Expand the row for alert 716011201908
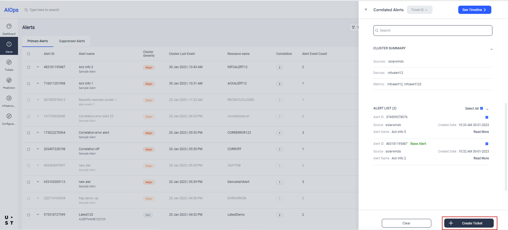Image resolution: width=508 pixels, height=230 pixels. [x=38, y=84]
